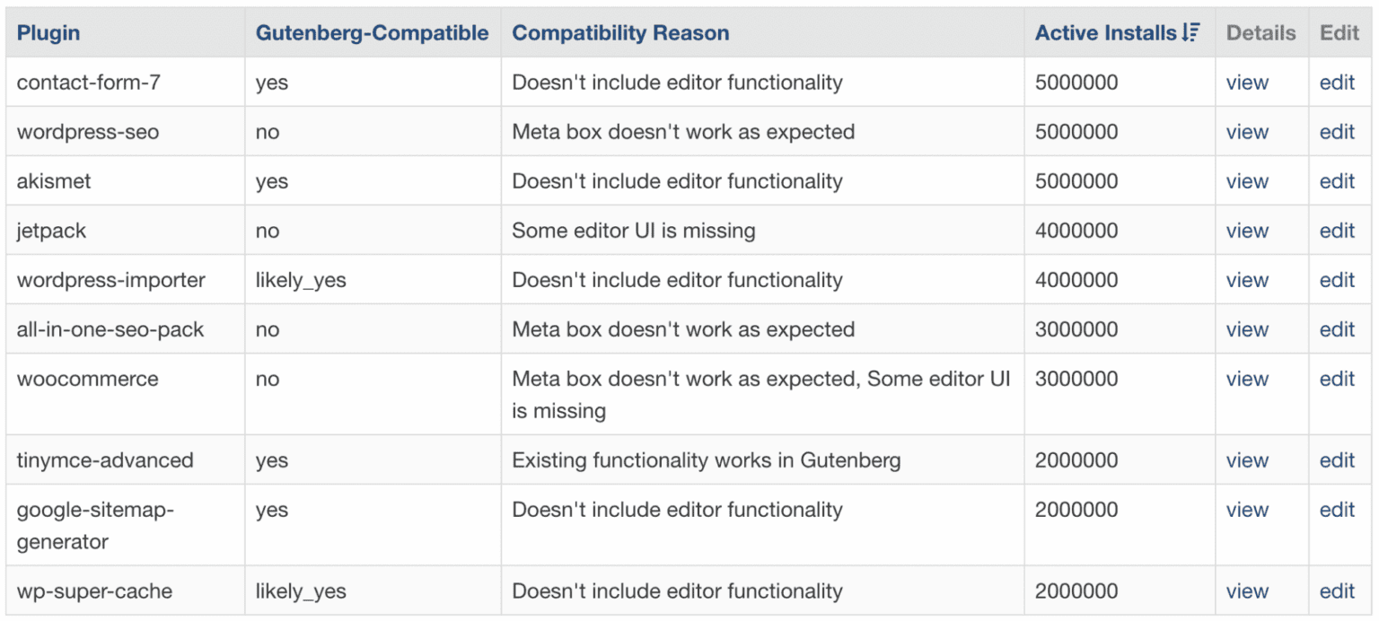Edit the jetpack row

[1338, 230]
